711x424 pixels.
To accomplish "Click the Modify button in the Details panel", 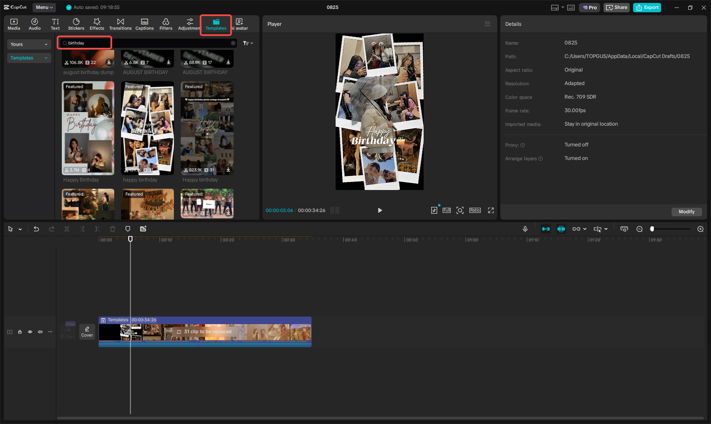I will (686, 212).
